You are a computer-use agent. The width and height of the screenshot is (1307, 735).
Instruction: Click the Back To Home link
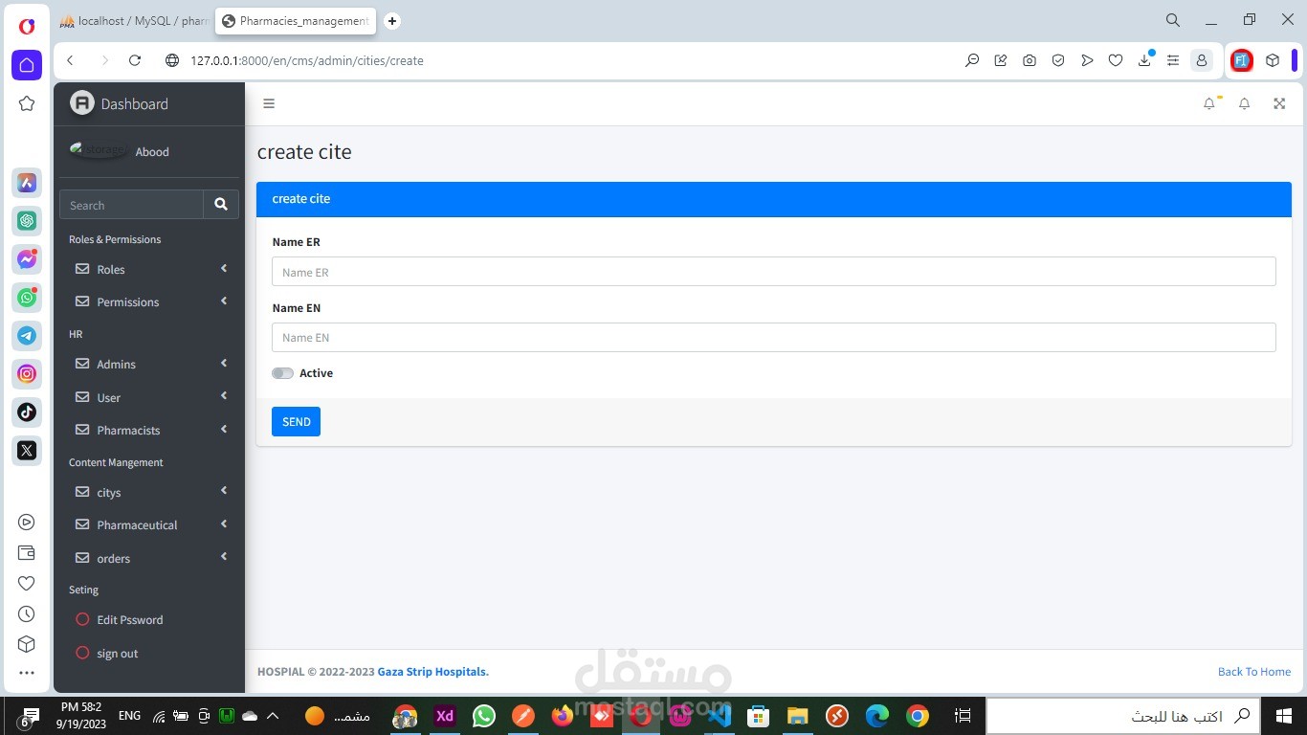pyautogui.click(x=1254, y=672)
